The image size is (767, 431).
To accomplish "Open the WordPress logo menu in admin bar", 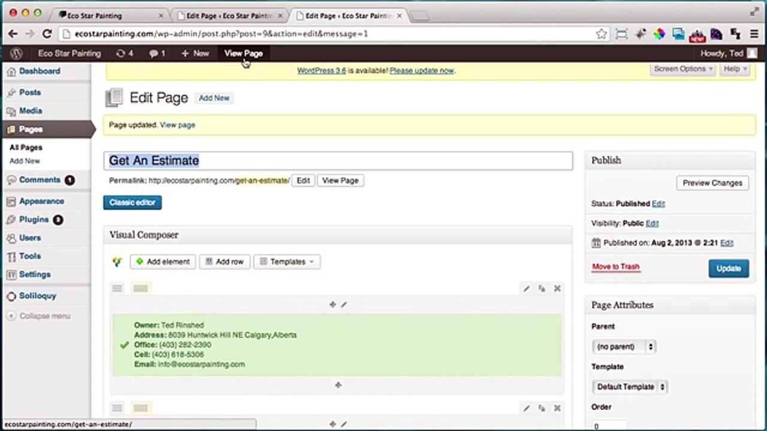I will pos(16,53).
